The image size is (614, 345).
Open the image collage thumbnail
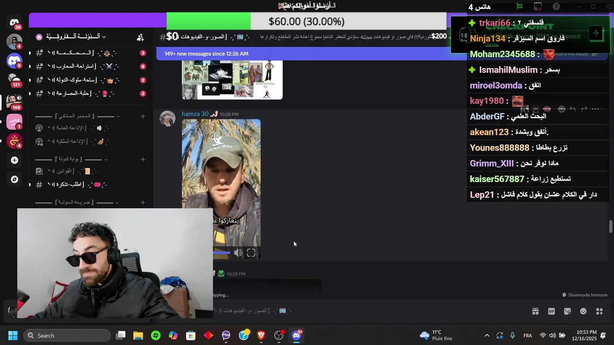(x=232, y=80)
